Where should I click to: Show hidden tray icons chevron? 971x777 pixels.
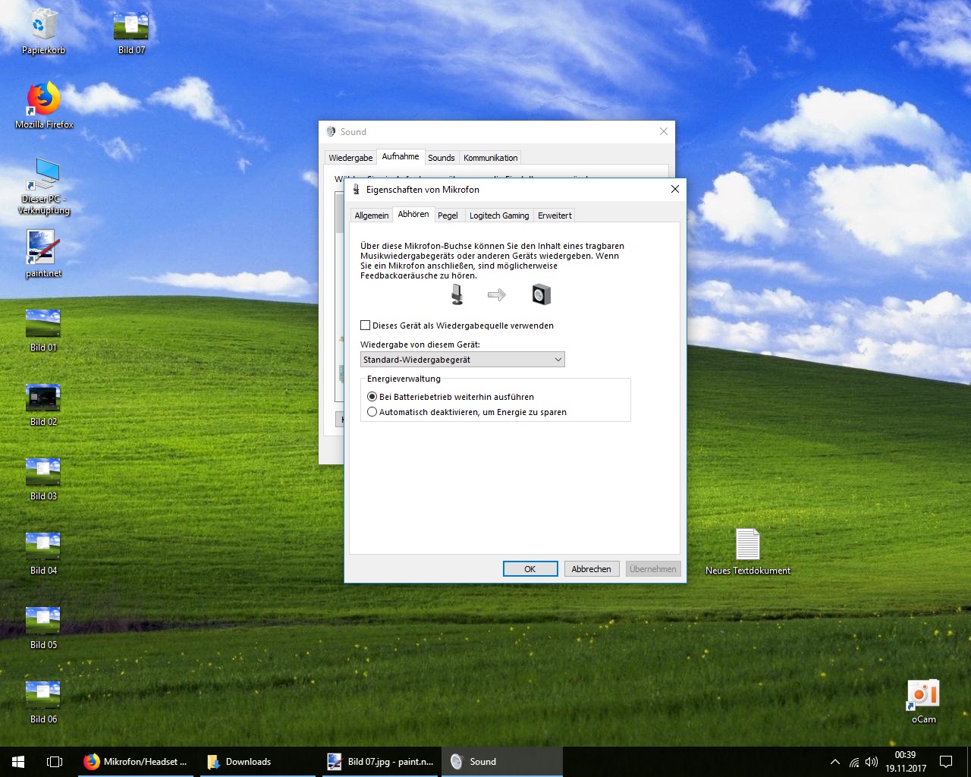[835, 762]
